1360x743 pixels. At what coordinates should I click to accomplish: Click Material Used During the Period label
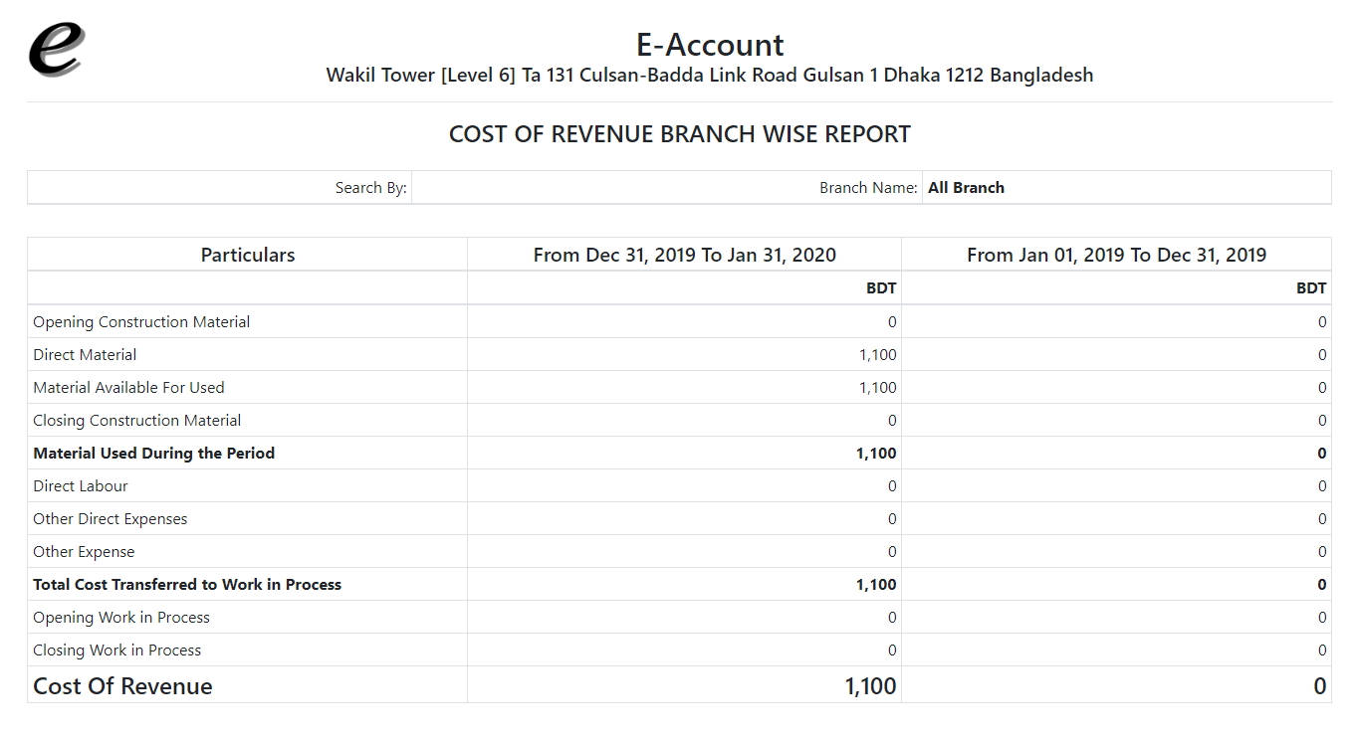point(153,454)
